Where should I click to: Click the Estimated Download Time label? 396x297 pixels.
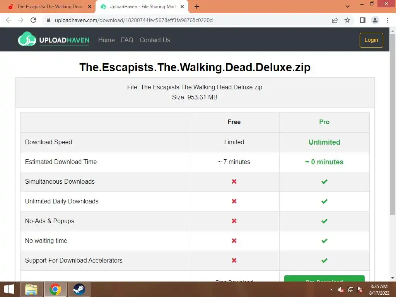tap(61, 162)
